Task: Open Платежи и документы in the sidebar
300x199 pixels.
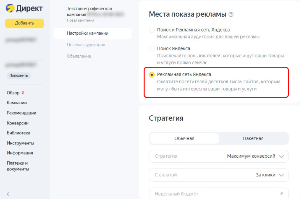Action: (18, 166)
